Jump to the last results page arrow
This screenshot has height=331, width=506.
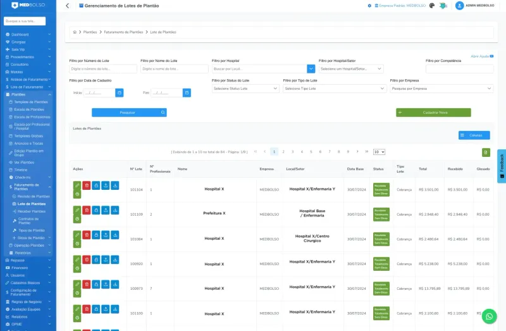coord(367,151)
